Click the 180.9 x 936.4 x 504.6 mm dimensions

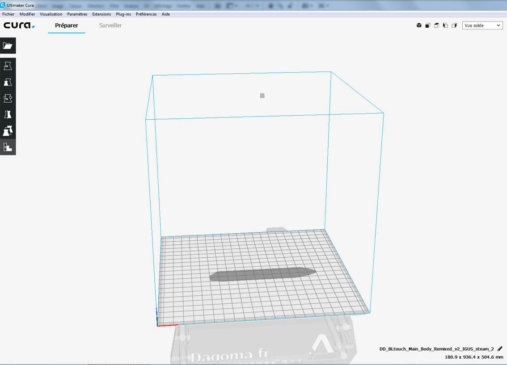click(x=474, y=357)
